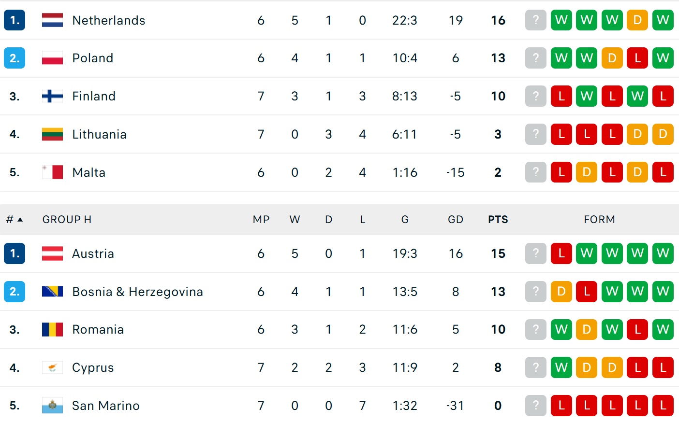Click the FORM column header

pyautogui.click(x=599, y=220)
